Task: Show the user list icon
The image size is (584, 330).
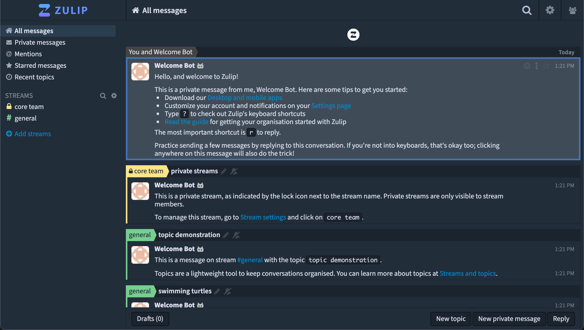Action: (x=572, y=10)
